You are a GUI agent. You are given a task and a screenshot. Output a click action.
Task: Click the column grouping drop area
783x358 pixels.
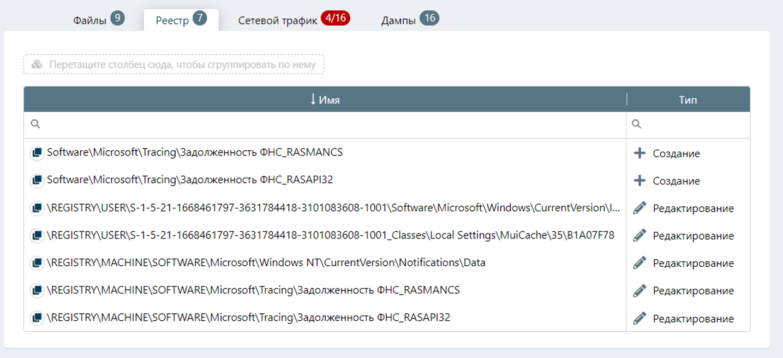click(174, 64)
